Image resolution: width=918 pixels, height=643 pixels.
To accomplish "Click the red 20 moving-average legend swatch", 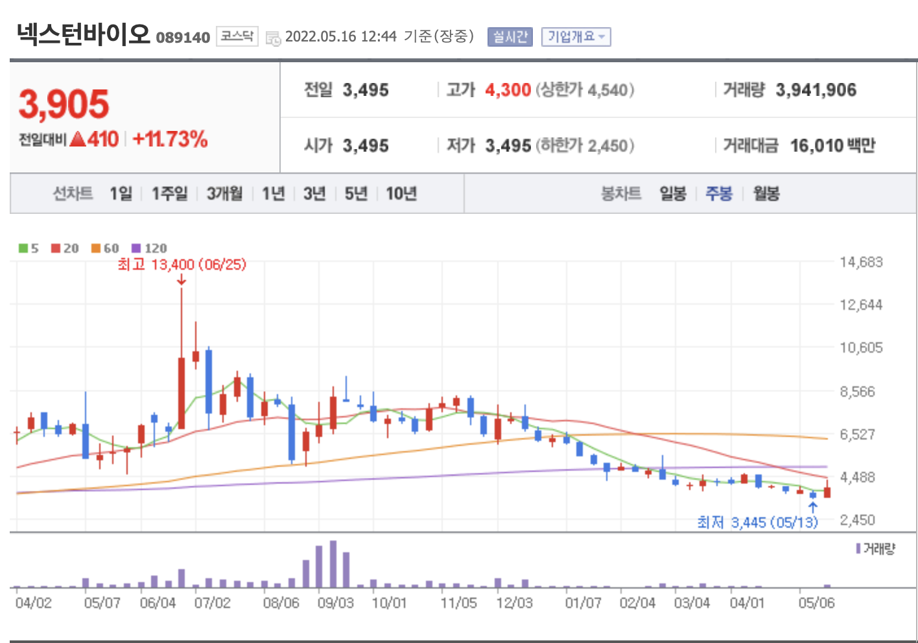I will [56, 248].
